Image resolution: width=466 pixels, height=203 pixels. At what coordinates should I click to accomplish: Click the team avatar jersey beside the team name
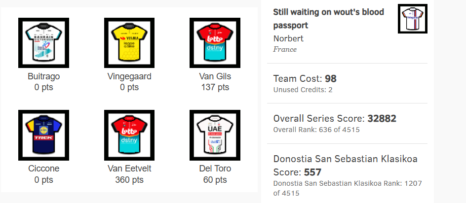point(412,19)
